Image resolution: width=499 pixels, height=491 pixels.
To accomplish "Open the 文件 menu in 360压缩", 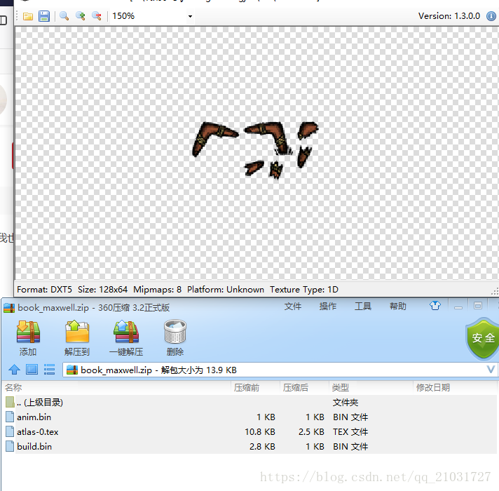I will tap(293, 307).
